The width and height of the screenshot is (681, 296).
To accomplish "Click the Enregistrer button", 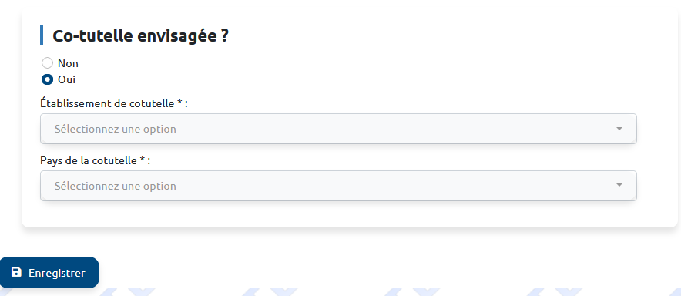I will (x=49, y=273).
